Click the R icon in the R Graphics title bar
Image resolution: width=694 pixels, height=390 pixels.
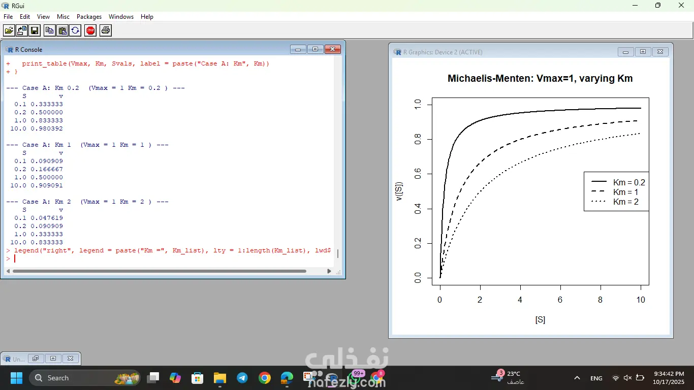(397, 52)
